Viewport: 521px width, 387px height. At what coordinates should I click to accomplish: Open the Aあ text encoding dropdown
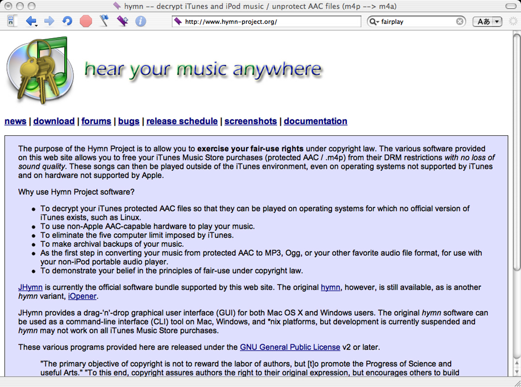coord(487,22)
